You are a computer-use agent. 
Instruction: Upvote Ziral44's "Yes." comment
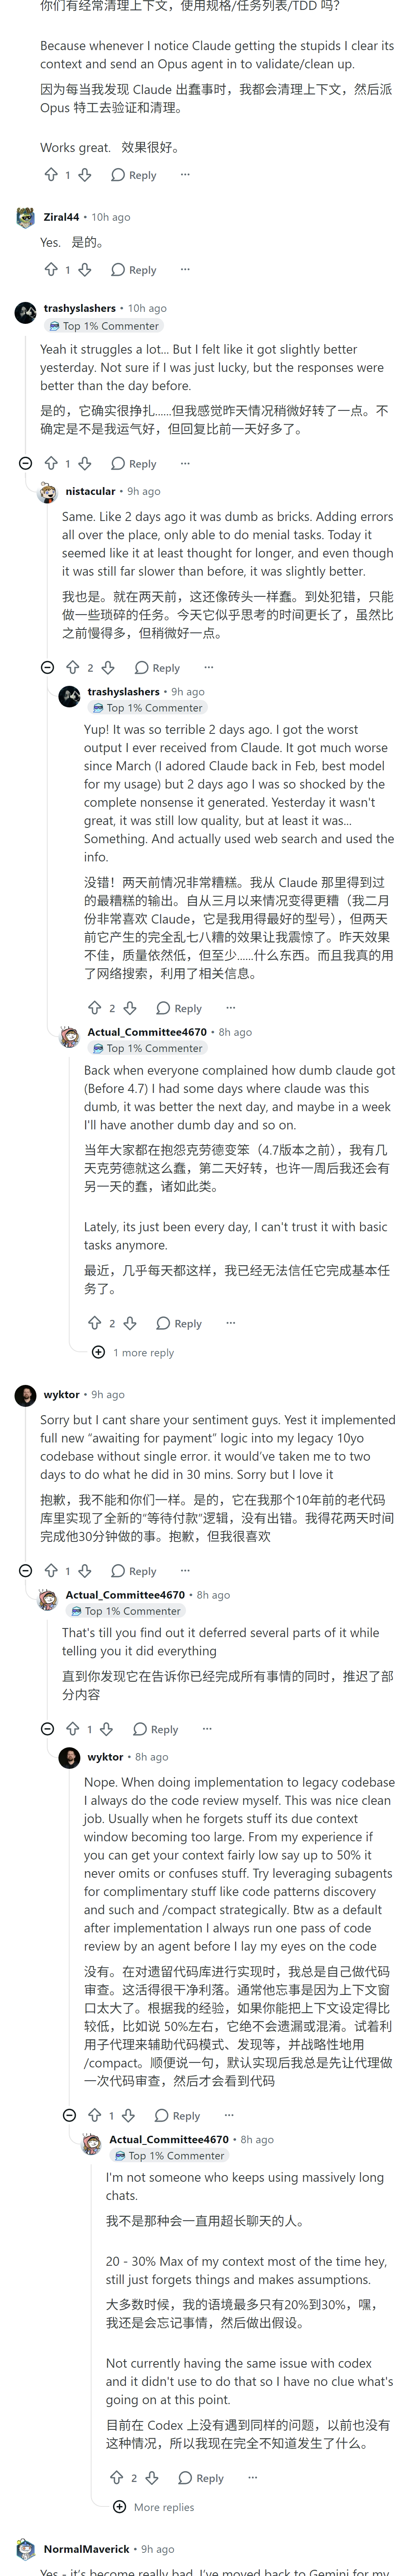tap(50, 269)
